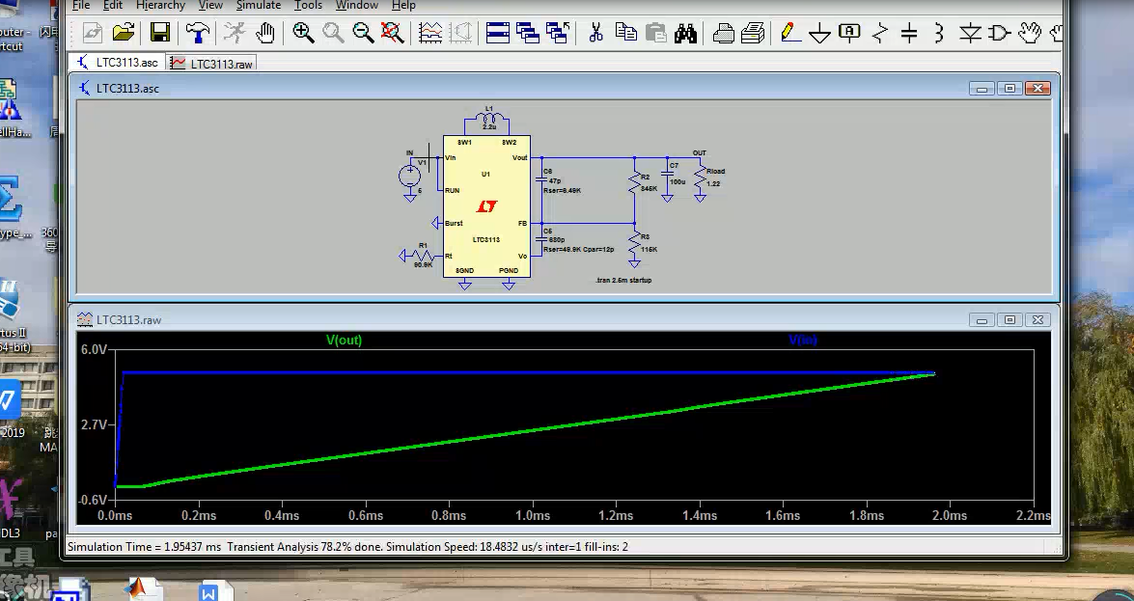Screen dimensions: 1134x601
Task: Select the Capacitor placement tool
Action: (910, 33)
